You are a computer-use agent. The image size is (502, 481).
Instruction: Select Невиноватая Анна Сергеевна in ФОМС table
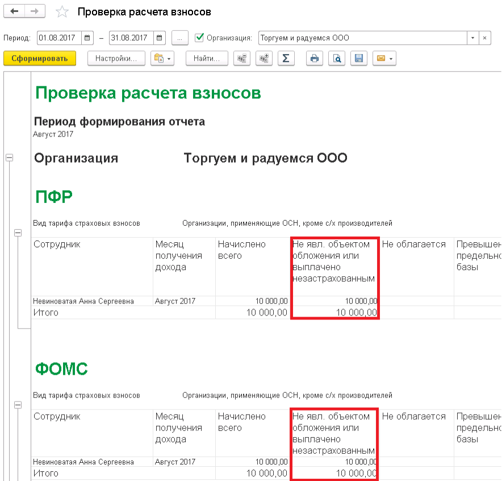pyautogui.click(x=83, y=462)
